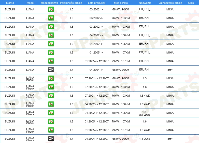Select the open-ended '04.2004 ->' date cell
The width and height of the screenshot is (199, 143).
[x=96, y=70]
